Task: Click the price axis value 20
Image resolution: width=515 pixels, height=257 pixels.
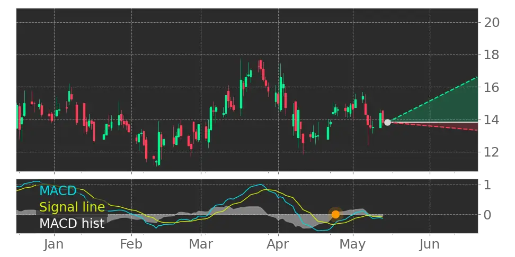Action: pyautogui.click(x=491, y=23)
